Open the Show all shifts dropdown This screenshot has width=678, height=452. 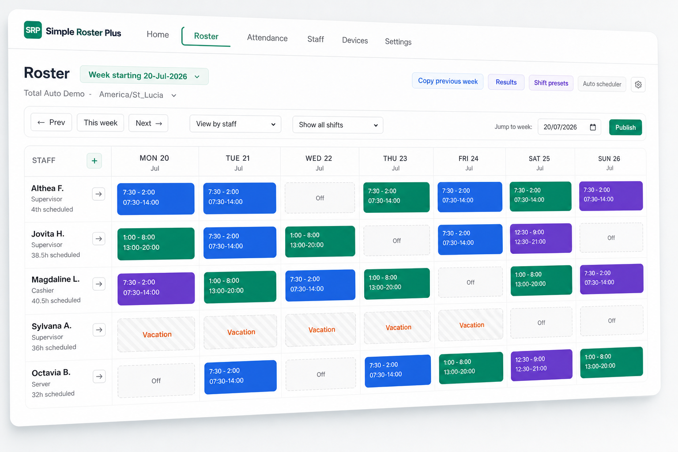(338, 125)
